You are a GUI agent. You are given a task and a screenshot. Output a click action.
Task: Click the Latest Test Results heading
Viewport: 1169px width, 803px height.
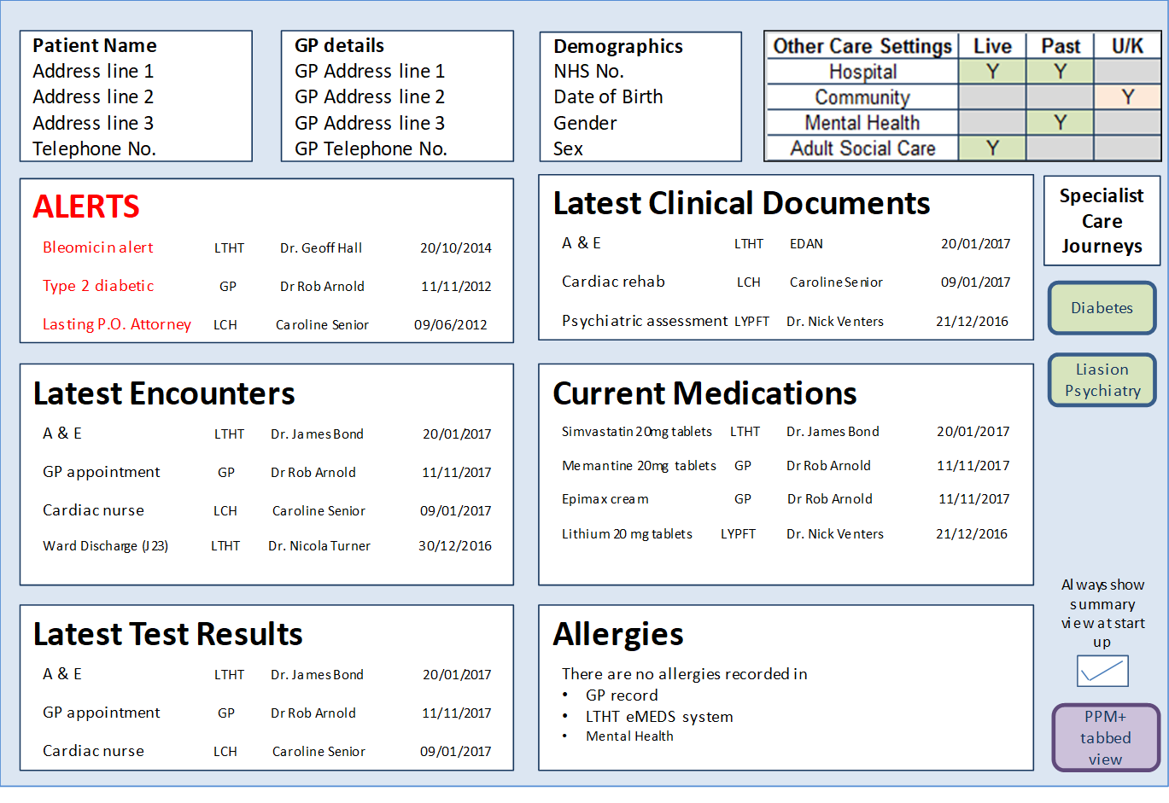pos(168,634)
